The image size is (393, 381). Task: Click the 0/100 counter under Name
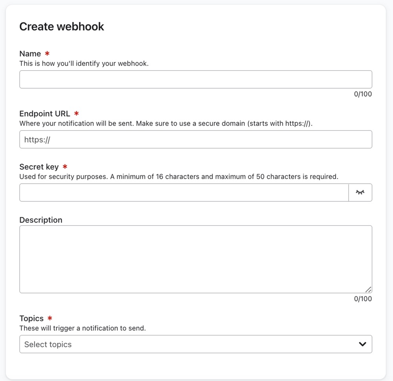click(363, 94)
